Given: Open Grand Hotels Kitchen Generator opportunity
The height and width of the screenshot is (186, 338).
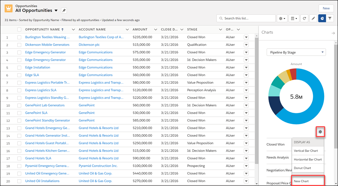Looking at the screenshot, I should (x=47, y=151).
